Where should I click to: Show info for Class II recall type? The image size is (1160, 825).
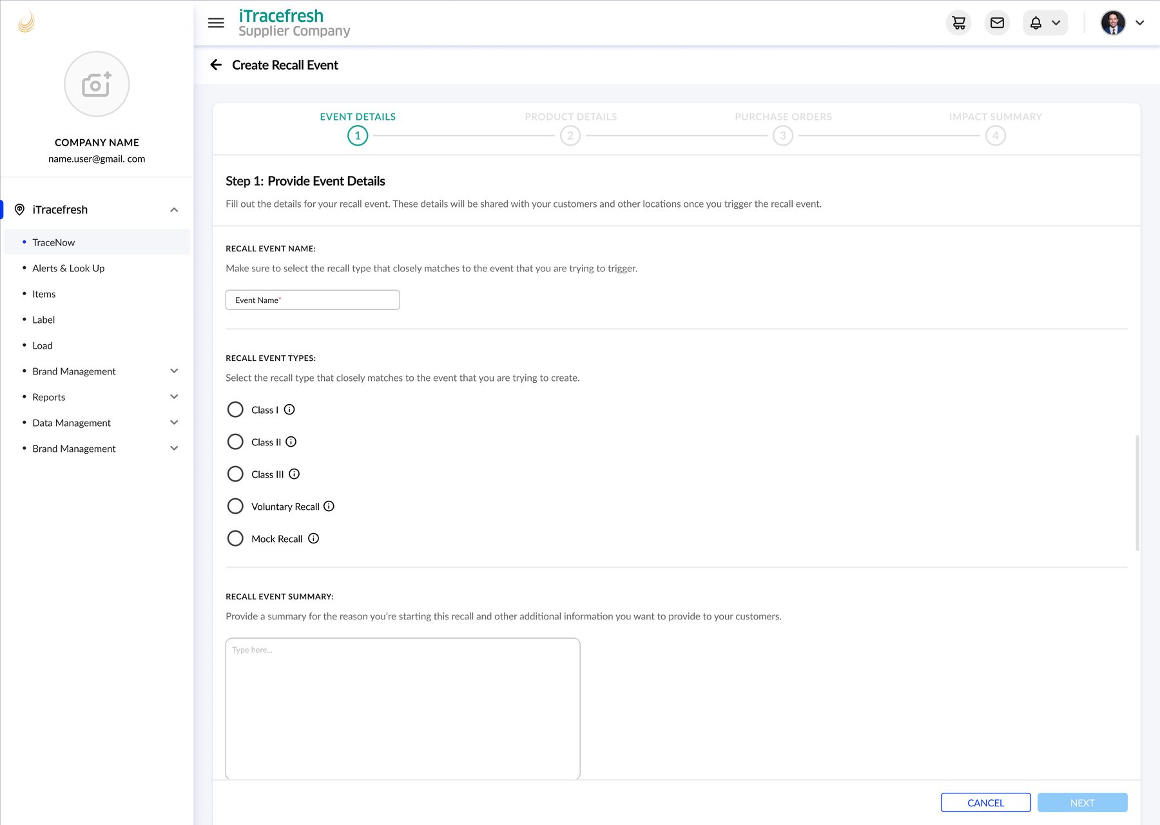291,442
